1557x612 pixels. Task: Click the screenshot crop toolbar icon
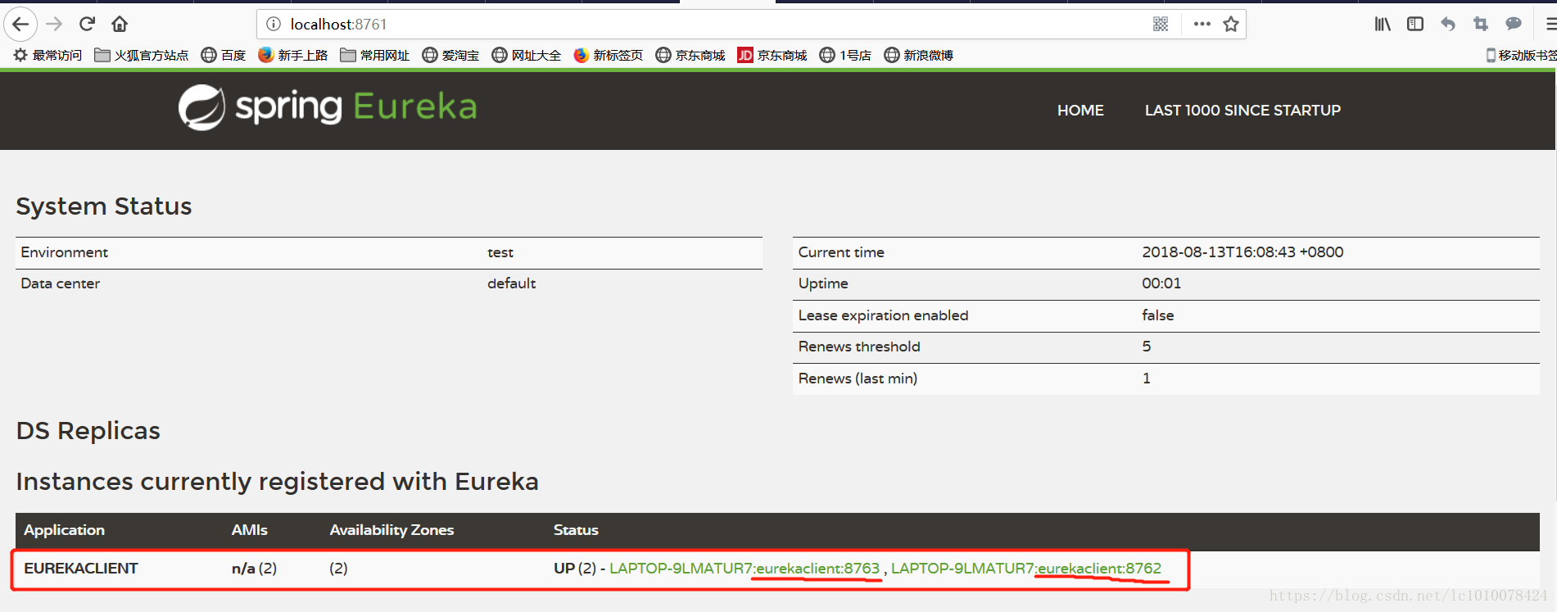(x=1481, y=24)
